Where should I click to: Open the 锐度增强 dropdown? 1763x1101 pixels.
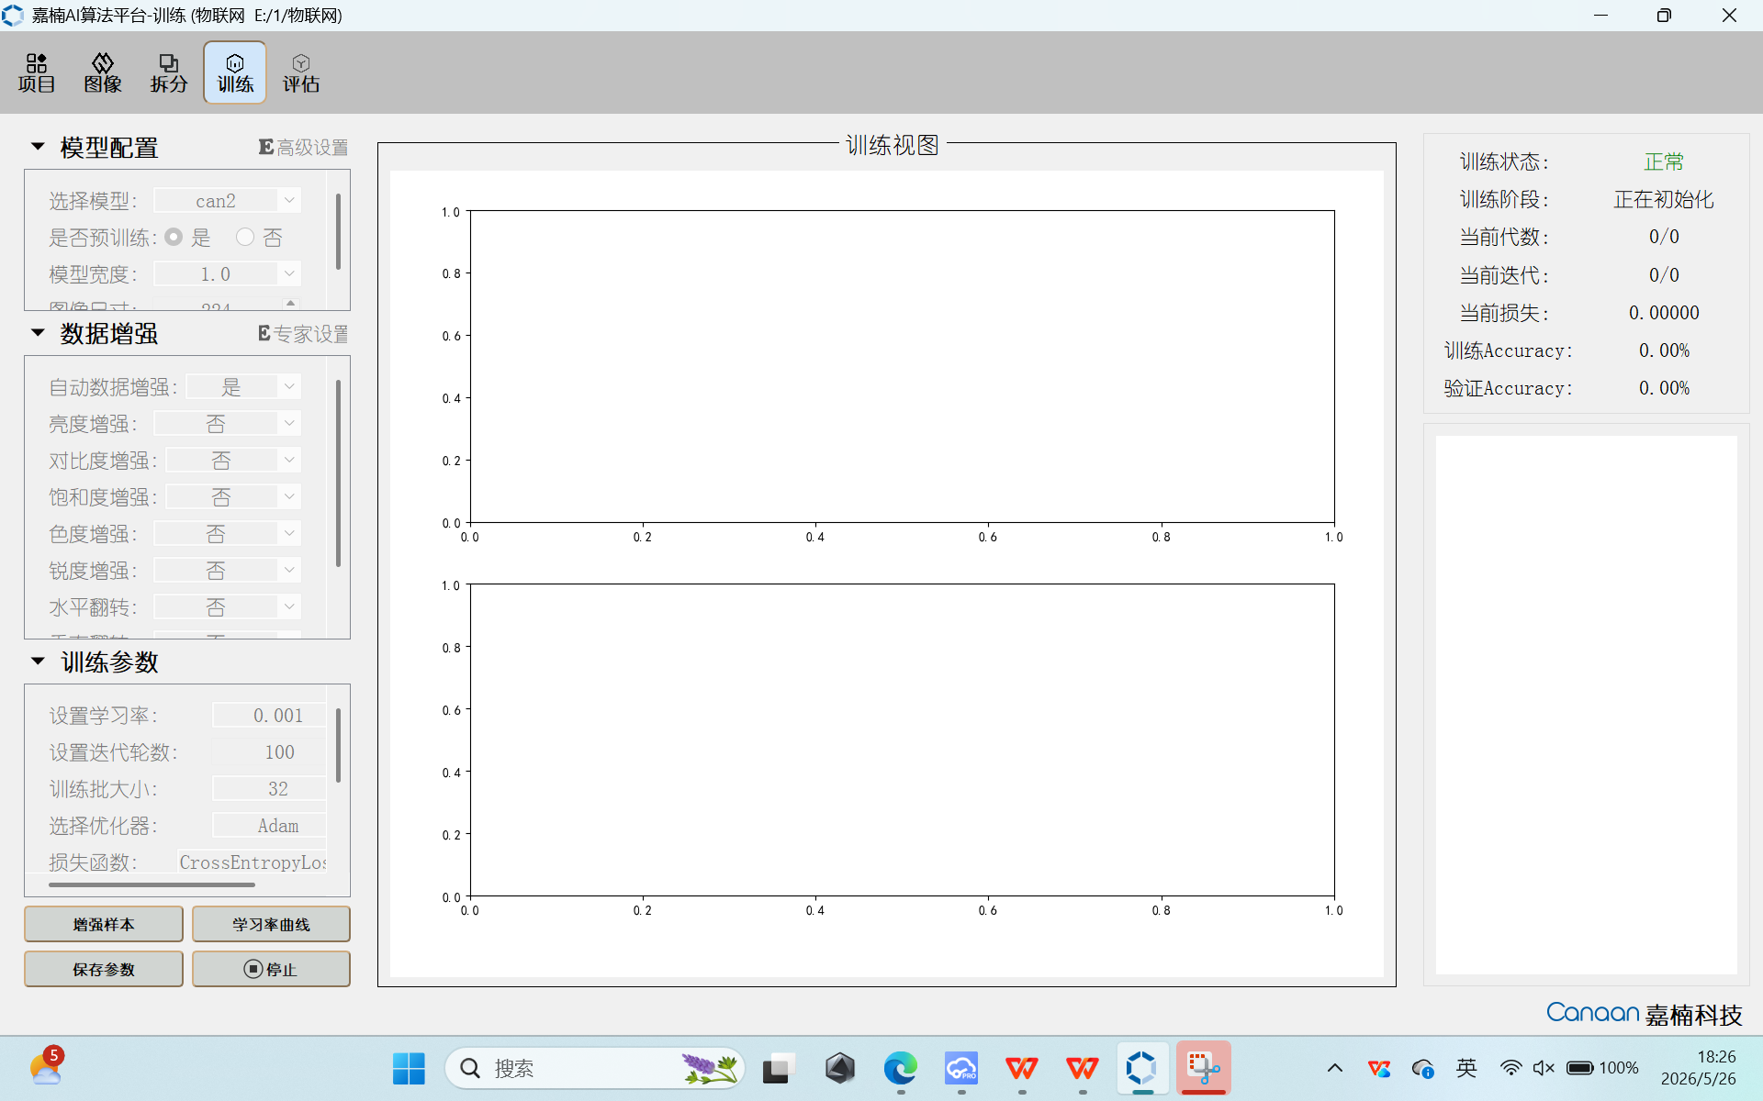(x=227, y=570)
